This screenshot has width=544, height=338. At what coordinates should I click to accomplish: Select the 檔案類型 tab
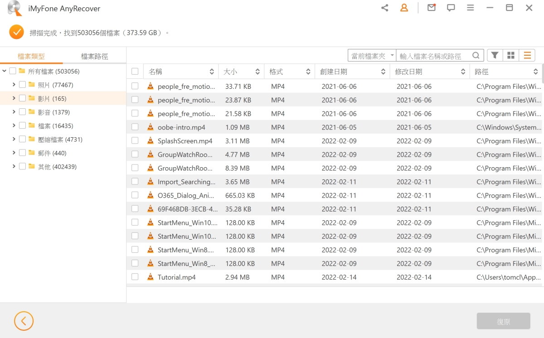[x=31, y=56]
